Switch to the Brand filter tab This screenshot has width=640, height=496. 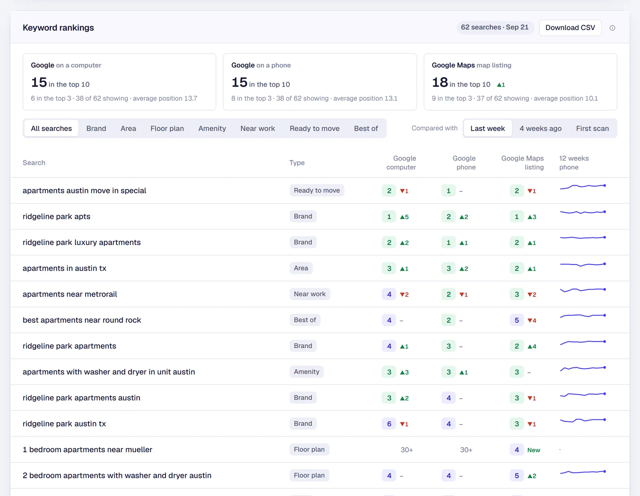coord(96,128)
